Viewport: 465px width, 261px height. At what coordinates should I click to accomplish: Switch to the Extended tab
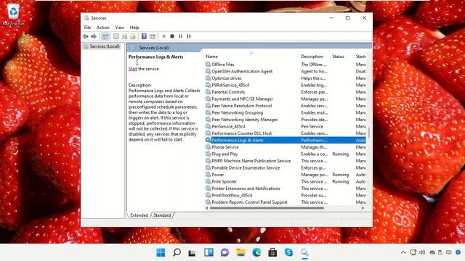(139, 215)
